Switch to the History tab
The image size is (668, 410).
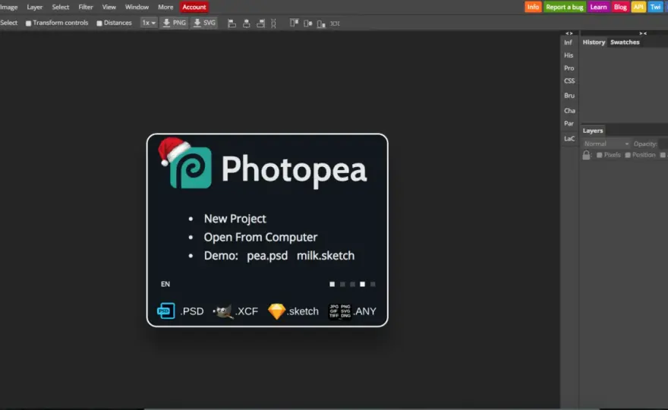594,43
